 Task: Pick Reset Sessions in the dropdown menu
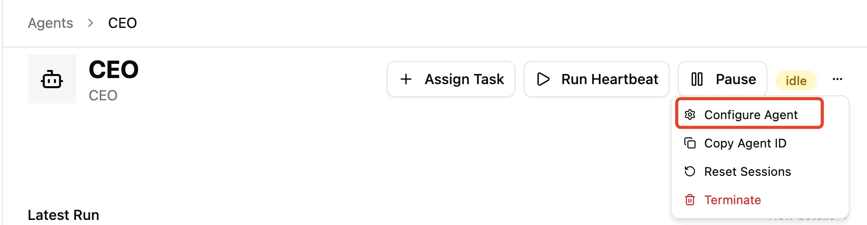tap(747, 172)
